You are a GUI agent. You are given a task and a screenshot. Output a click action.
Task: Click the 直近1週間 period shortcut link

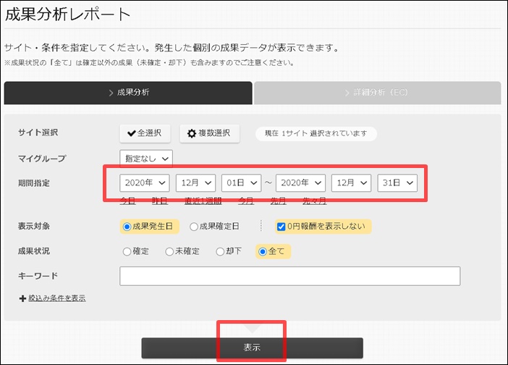pos(202,201)
